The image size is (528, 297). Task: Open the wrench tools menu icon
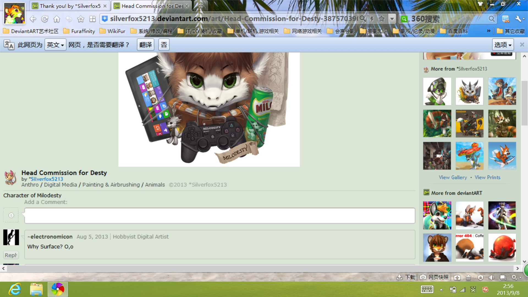pyautogui.click(x=518, y=19)
